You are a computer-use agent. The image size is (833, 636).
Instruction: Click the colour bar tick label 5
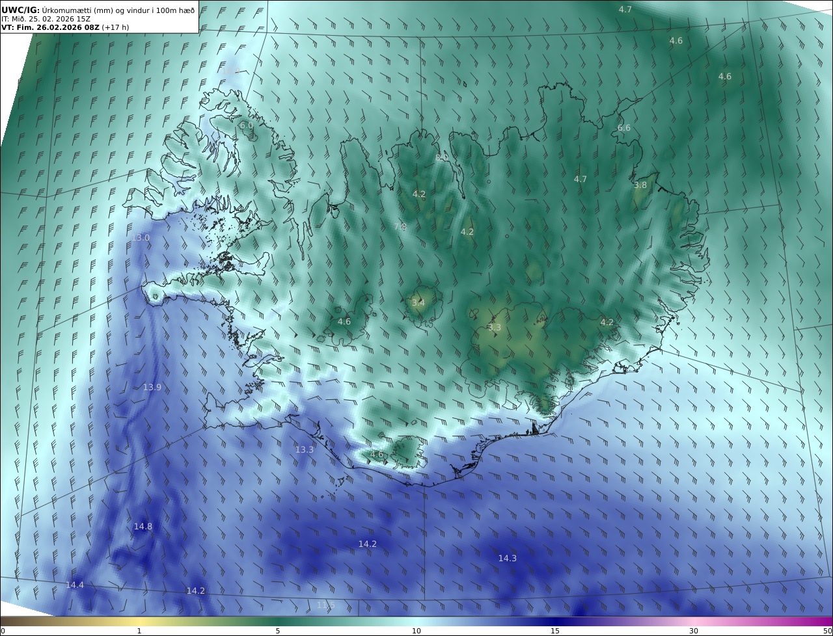pyautogui.click(x=278, y=631)
